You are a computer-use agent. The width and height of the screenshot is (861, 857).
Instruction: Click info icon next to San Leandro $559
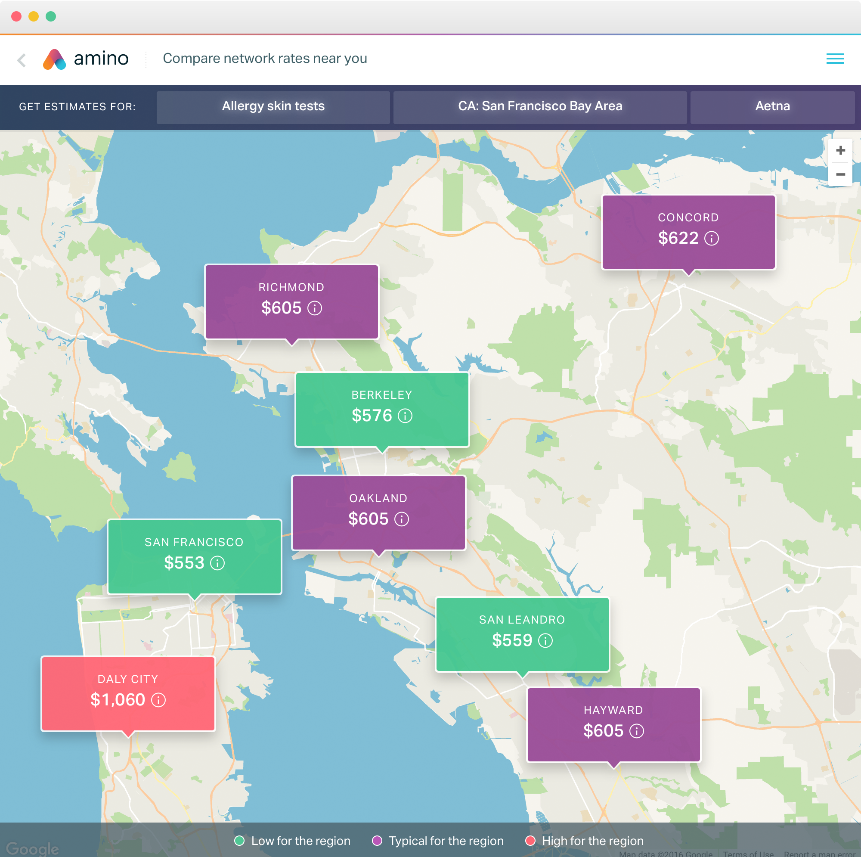tap(545, 641)
